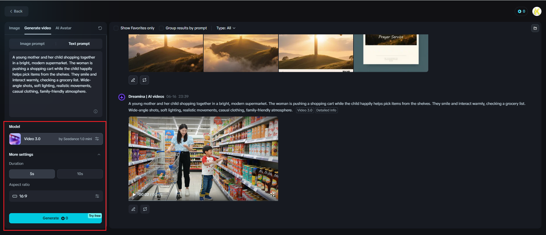This screenshot has width=546, height=235.
Task: Click the by Seedance 1.0 mini text
Action: click(75, 139)
